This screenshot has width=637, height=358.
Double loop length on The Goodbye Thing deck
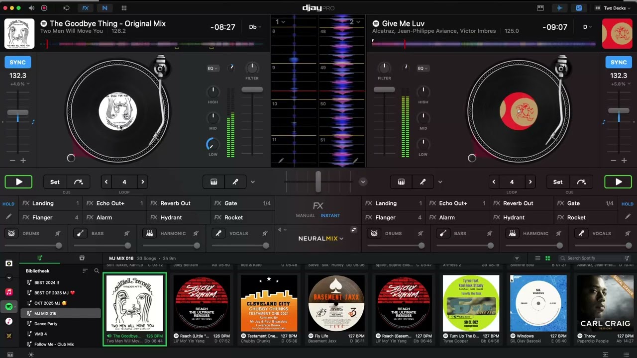pos(143,182)
